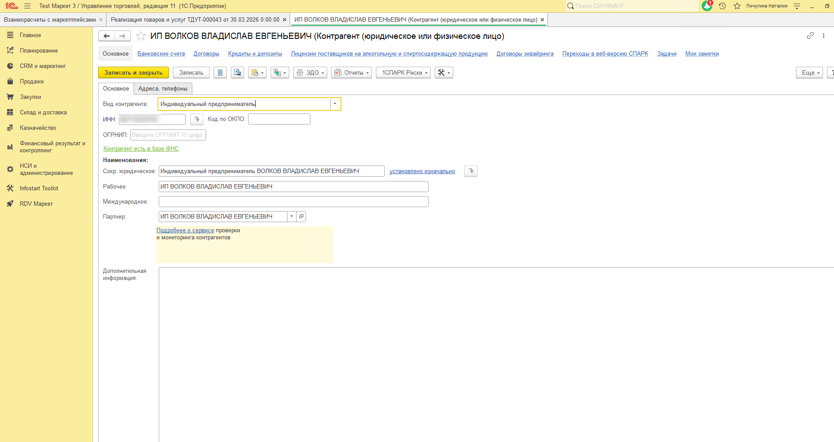Refresh short legal name arrow button
Viewport: 834px width, 442px height.
pos(471,171)
